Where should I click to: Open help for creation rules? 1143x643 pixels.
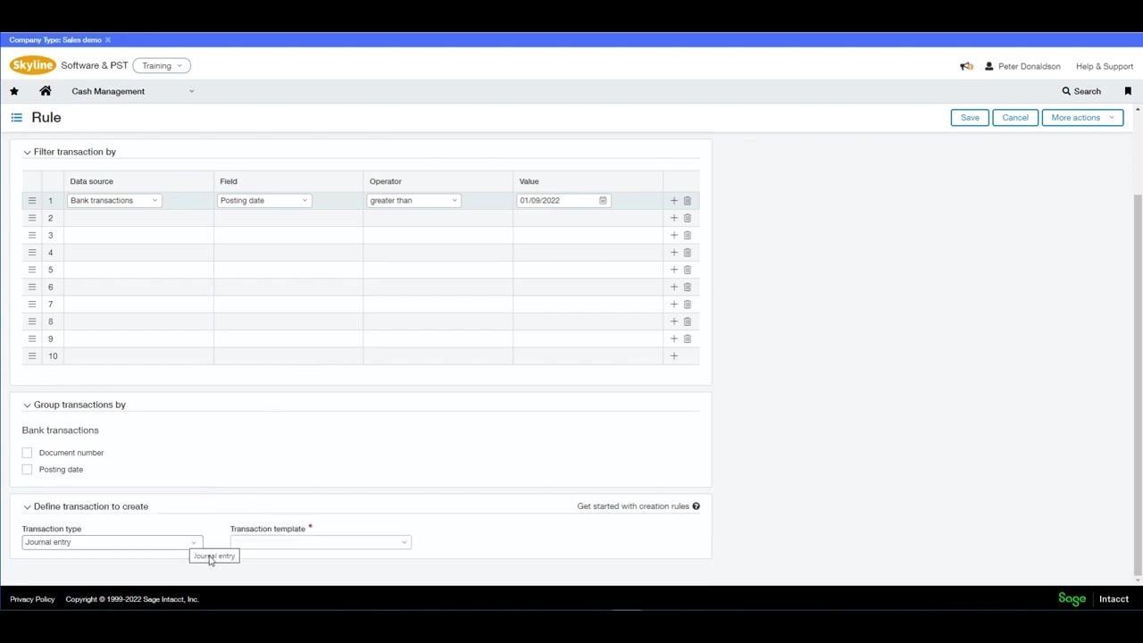(696, 506)
